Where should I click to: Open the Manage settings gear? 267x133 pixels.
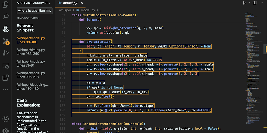click(5, 130)
